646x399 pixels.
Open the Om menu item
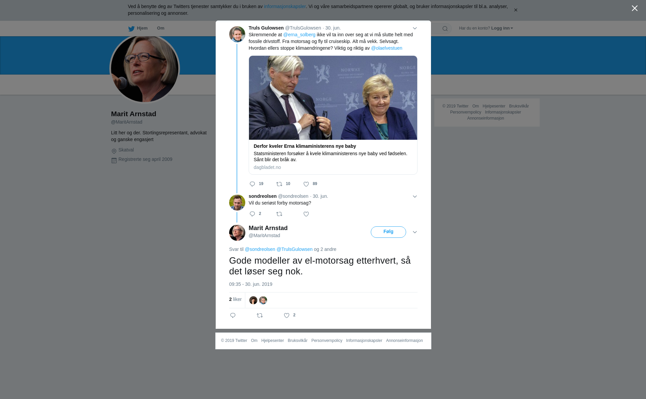tap(160, 28)
